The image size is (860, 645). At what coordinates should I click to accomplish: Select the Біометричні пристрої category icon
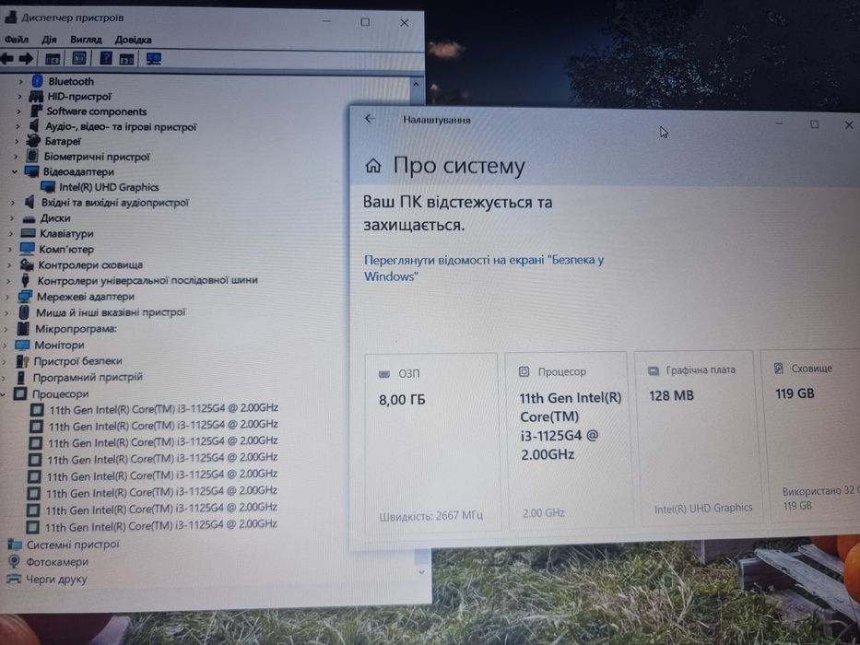tap(32, 157)
